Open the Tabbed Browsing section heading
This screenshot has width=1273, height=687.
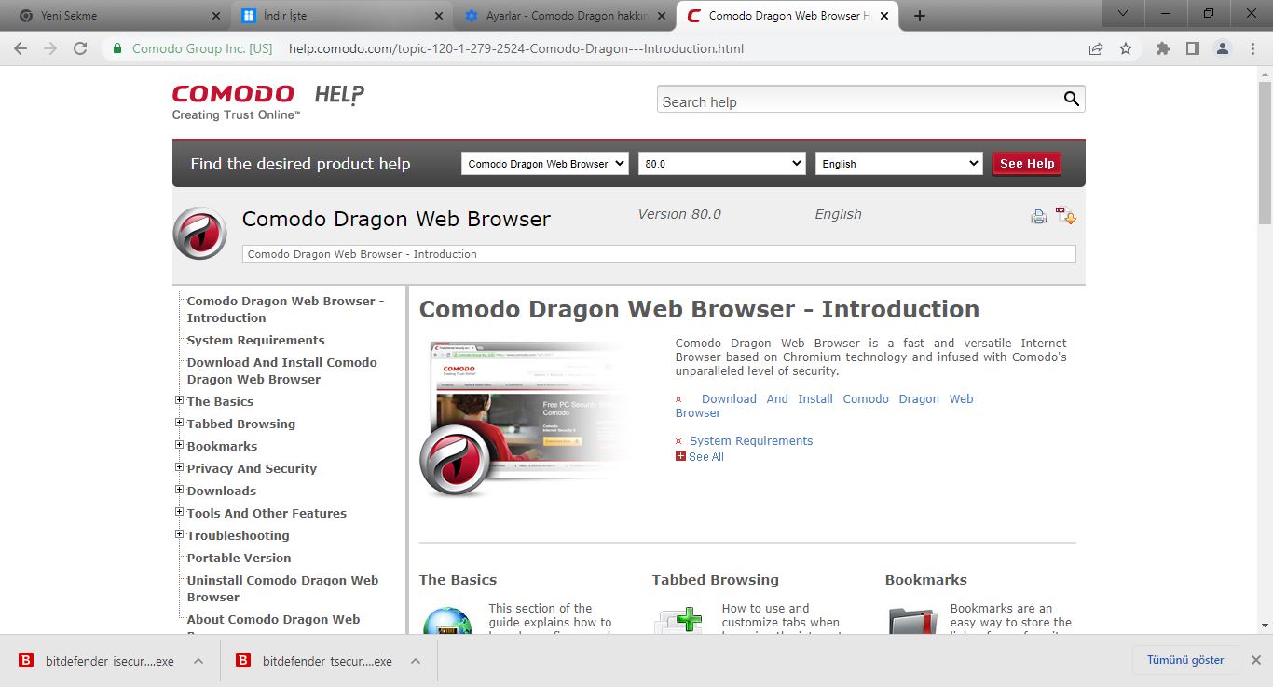715,579
